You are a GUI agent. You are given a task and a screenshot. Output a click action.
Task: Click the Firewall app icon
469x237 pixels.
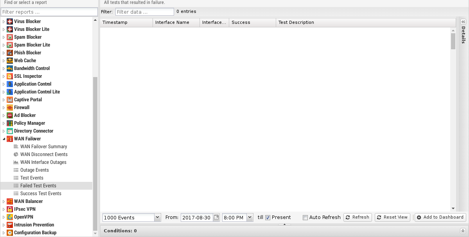[x=9, y=108]
